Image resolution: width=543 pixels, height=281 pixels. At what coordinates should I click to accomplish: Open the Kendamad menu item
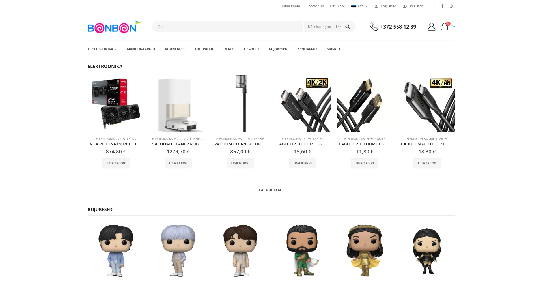(x=307, y=49)
